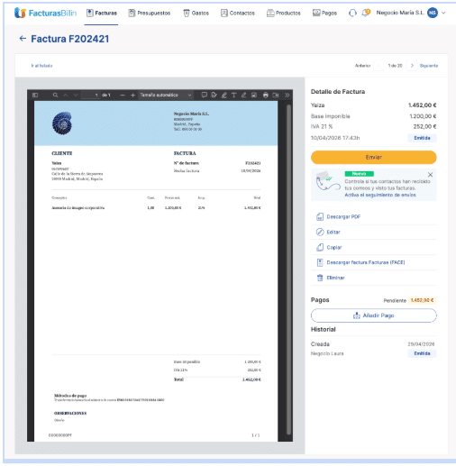Zoom in the PDF with plus
456x466 pixels.
132,95
